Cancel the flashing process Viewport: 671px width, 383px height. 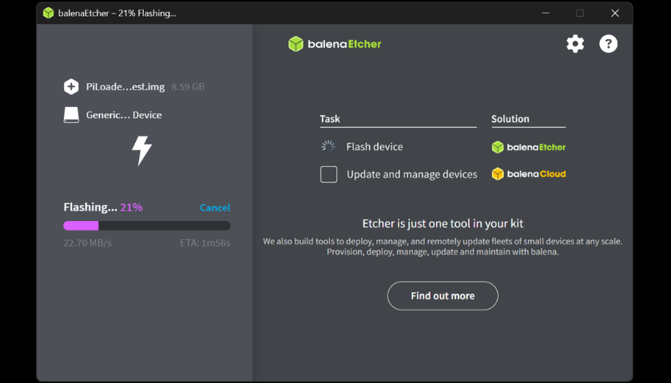(215, 207)
